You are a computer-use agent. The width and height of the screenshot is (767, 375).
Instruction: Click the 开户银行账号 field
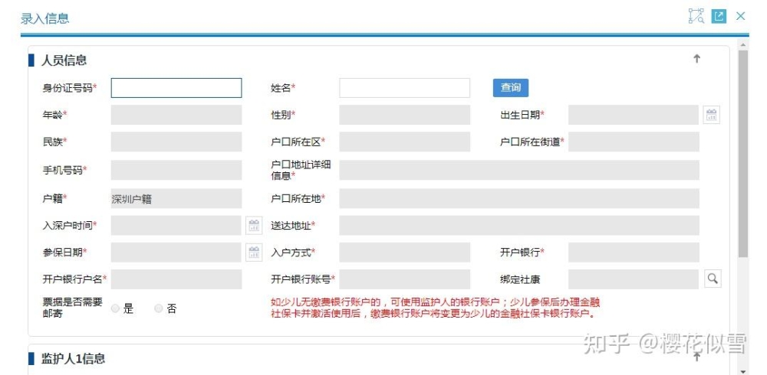404,279
